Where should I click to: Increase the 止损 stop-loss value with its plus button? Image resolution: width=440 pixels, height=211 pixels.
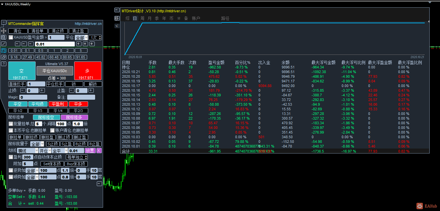[42, 90]
